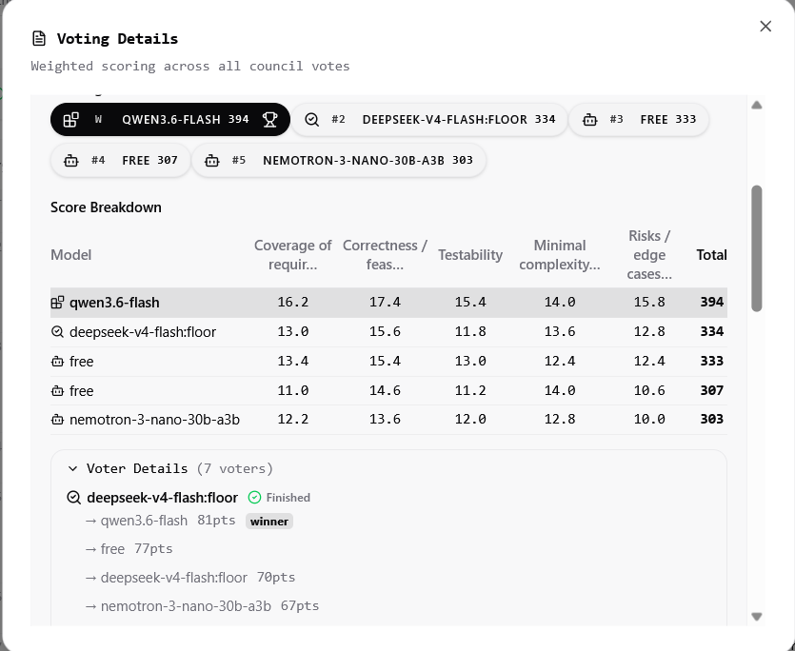Viewport: 795px width, 651px height.
Task: Click the Risks / edge cases... column header
Action: [x=649, y=254]
